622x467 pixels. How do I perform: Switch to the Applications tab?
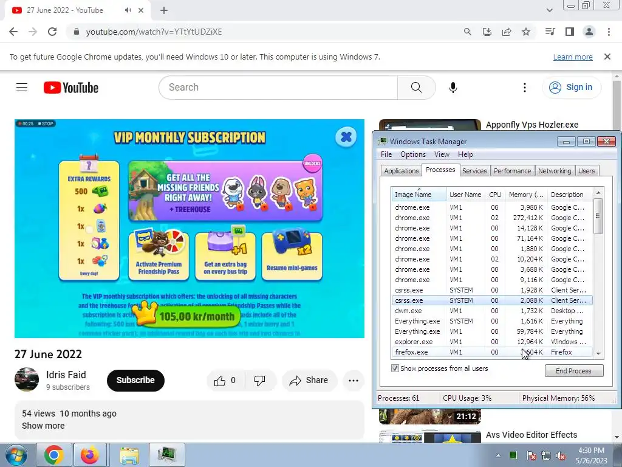(401, 171)
